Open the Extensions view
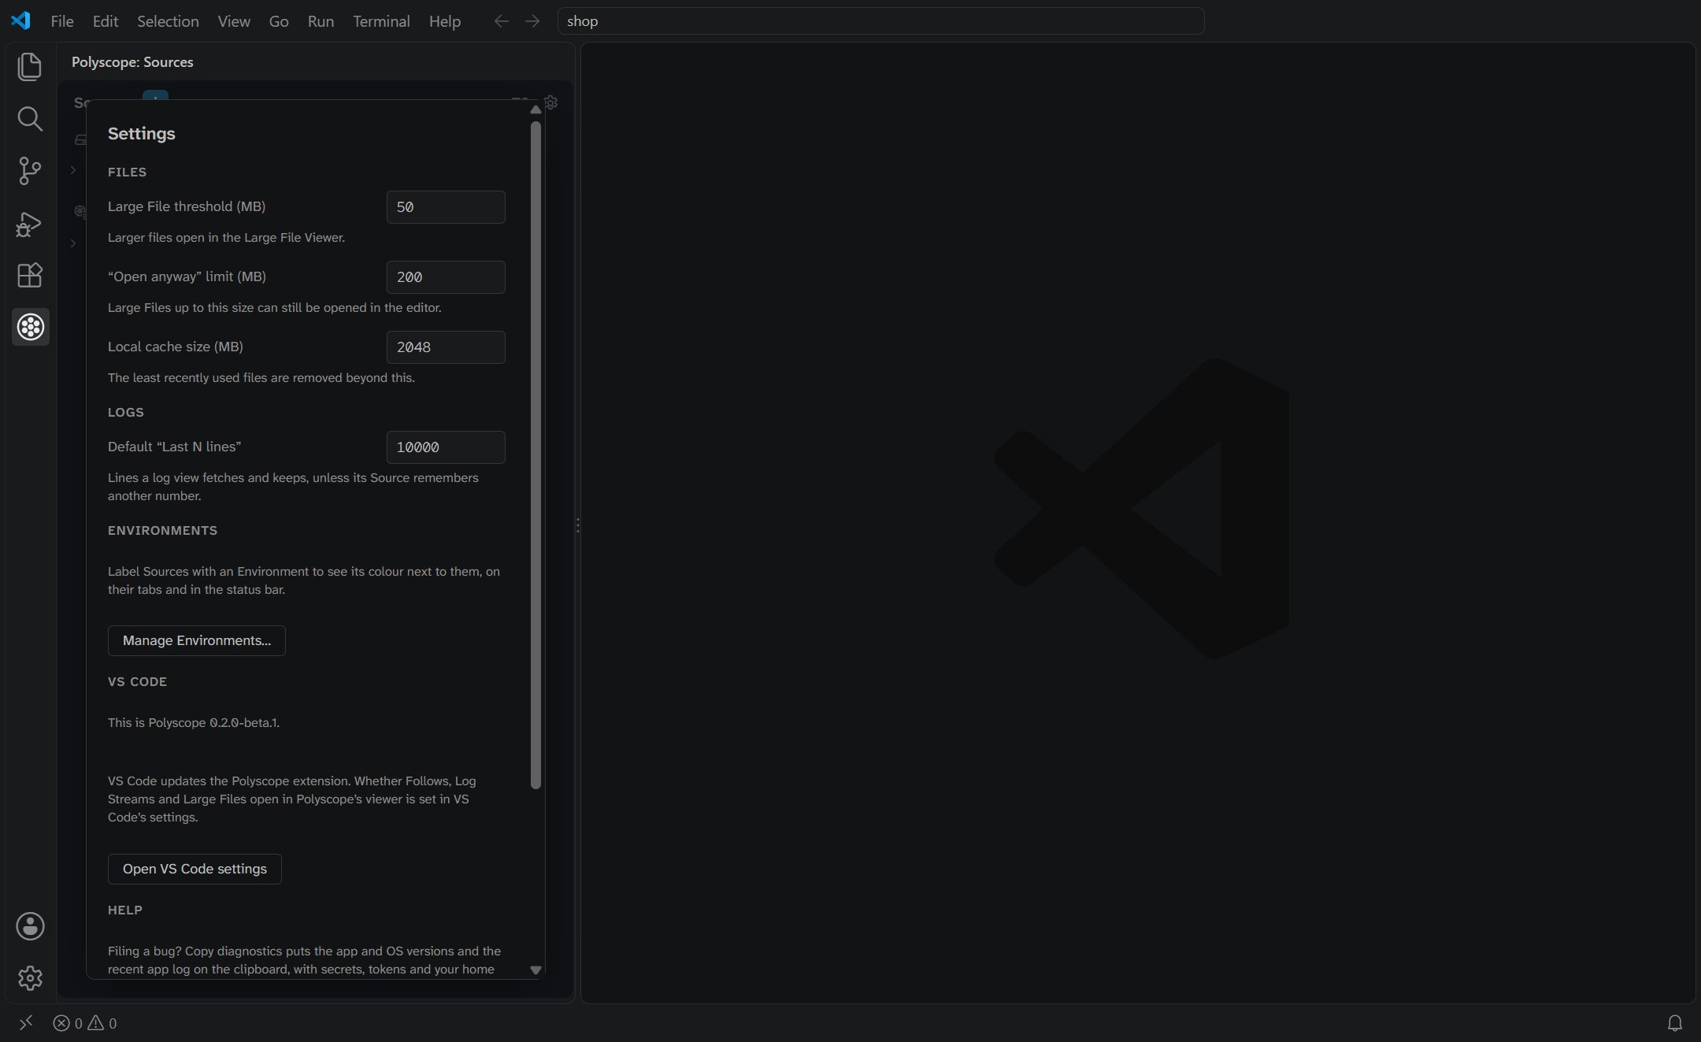This screenshot has width=1701, height=1042. [30, 275]
